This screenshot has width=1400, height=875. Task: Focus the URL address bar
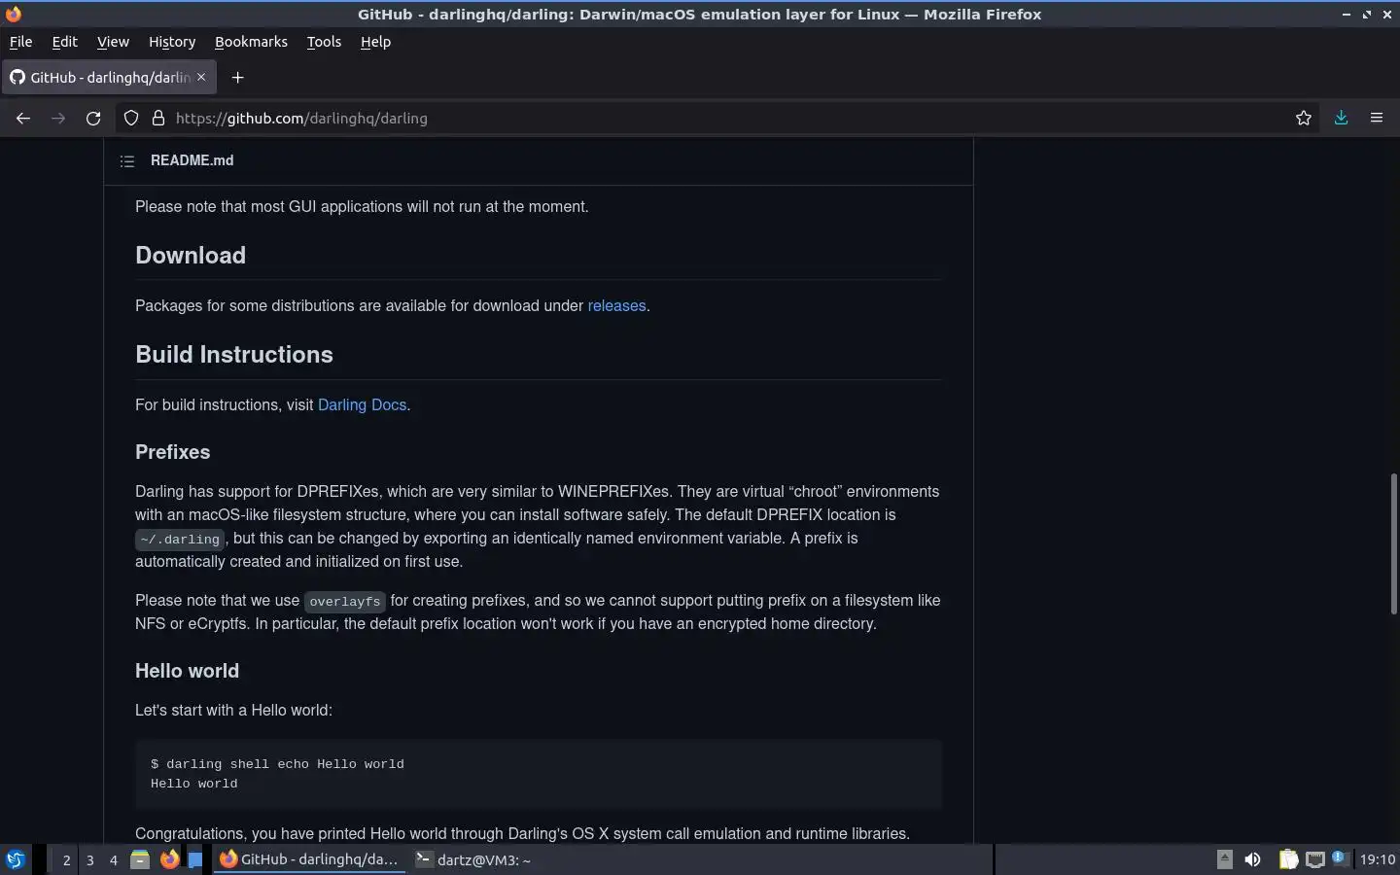click(719, 118)
